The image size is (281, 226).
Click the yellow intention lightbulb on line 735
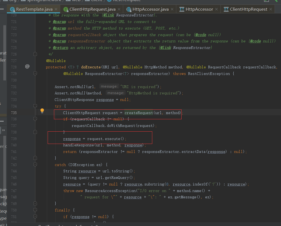42,111
